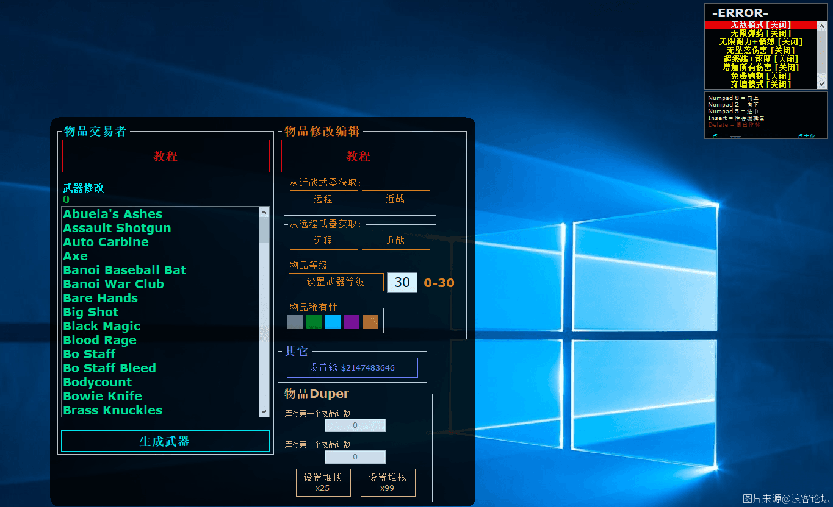Viewport: 833px width, 507px height.
Task: Open 教程 in 物品交易者 panel
Action: 166,156
